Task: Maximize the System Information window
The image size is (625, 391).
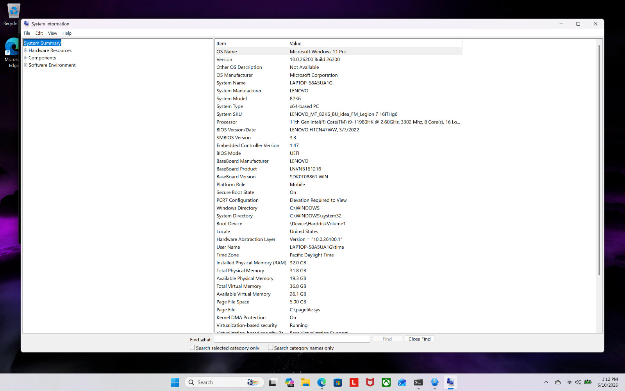Action: tap(578, 24)
